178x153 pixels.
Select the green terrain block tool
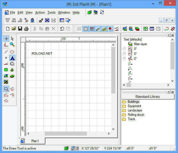tap(12, 76)
